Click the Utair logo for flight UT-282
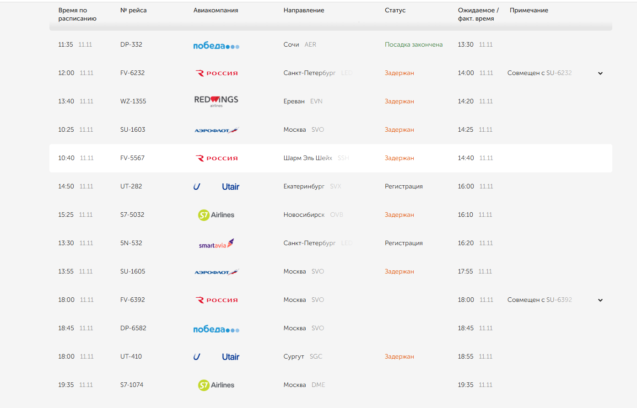This screenshot has width=637, height=408. pos(216,187)
